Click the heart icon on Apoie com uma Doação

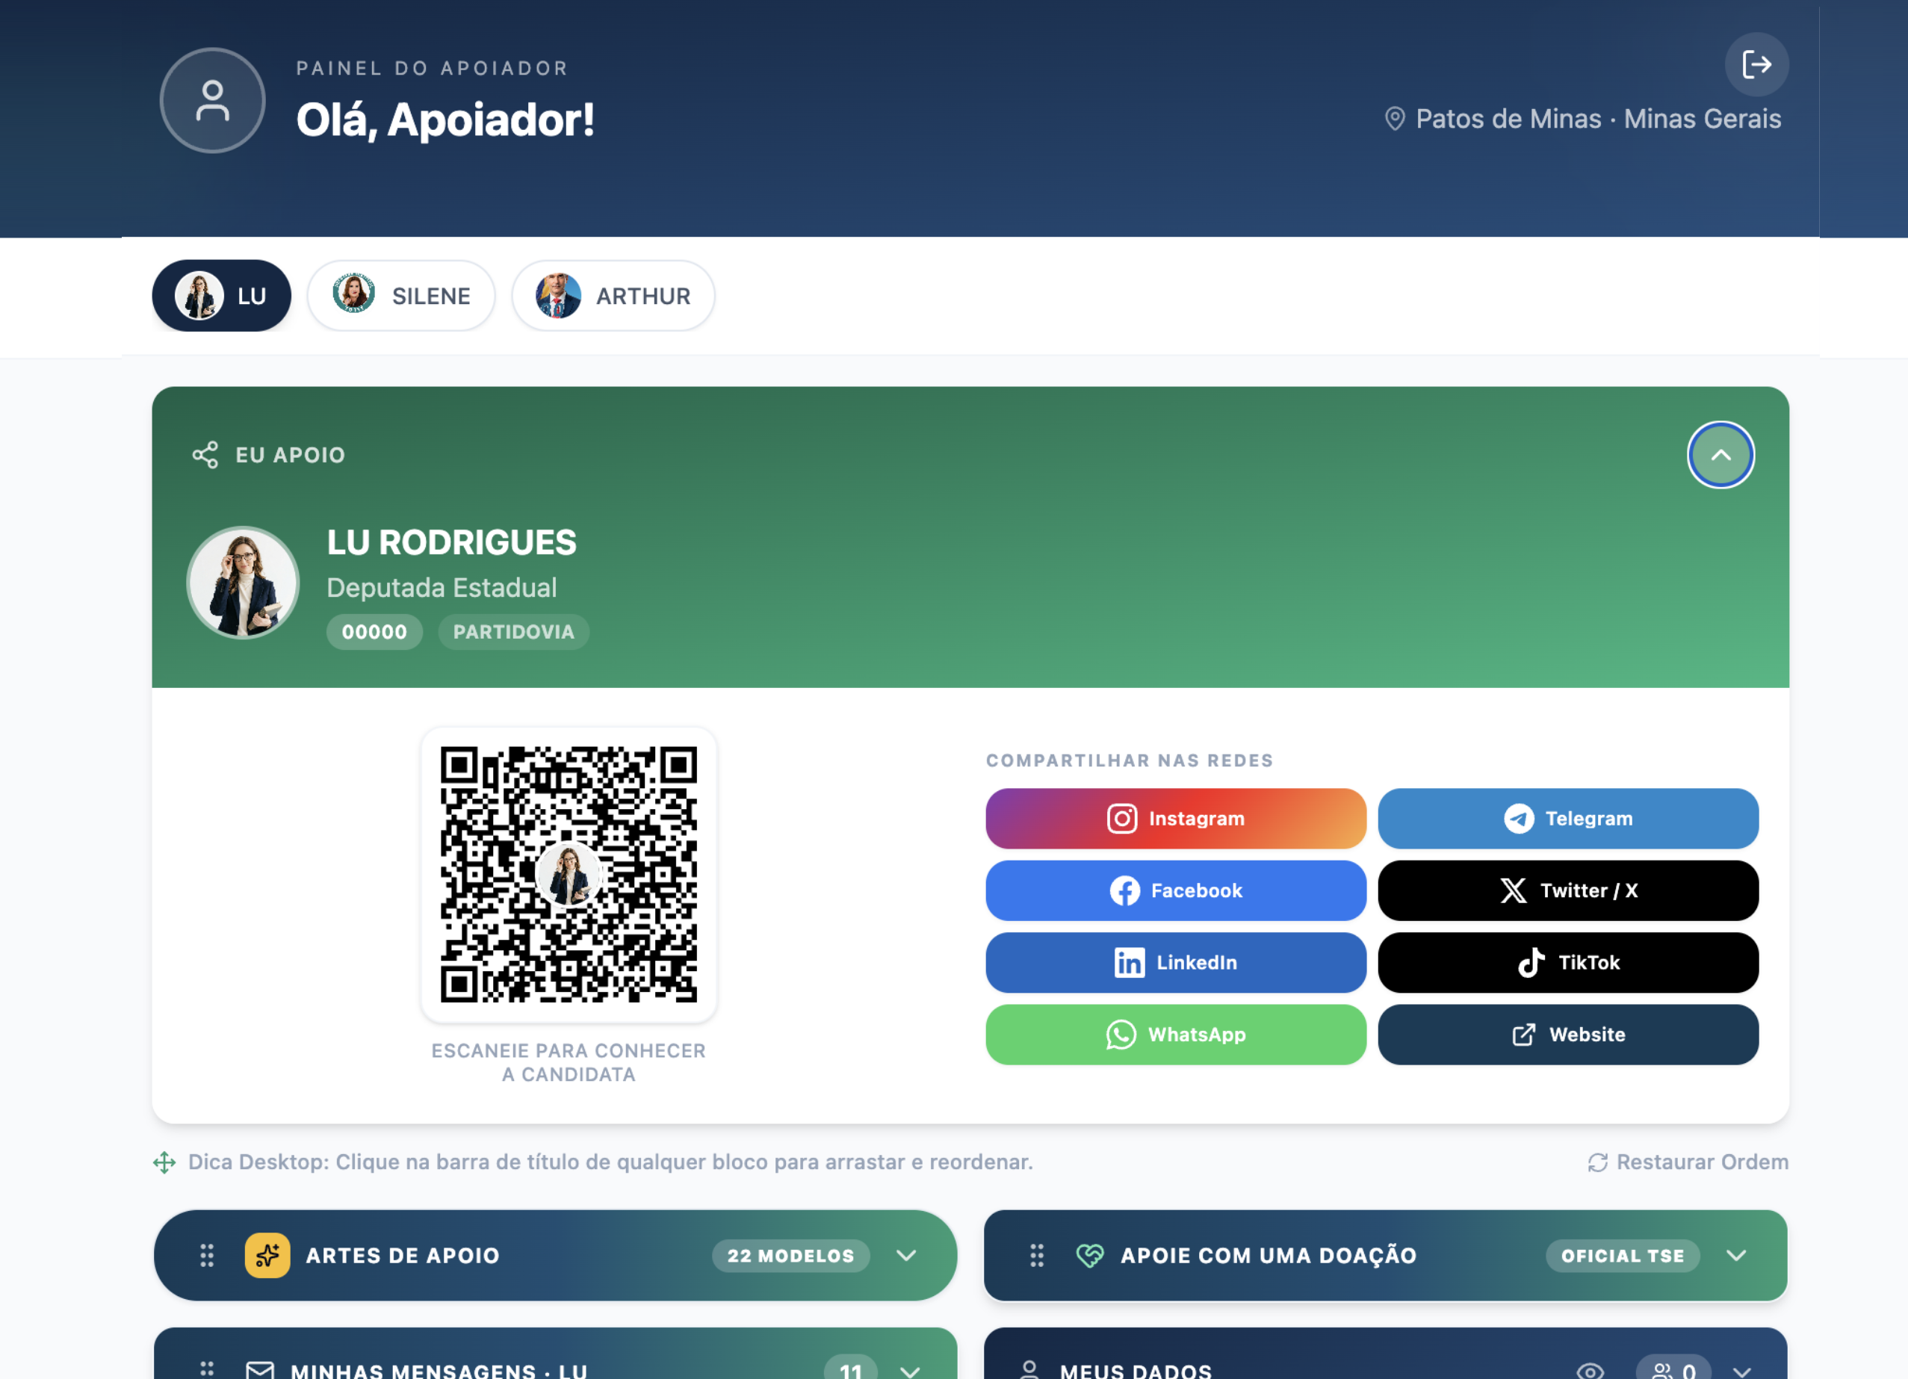click(x=1089, y=1255)
